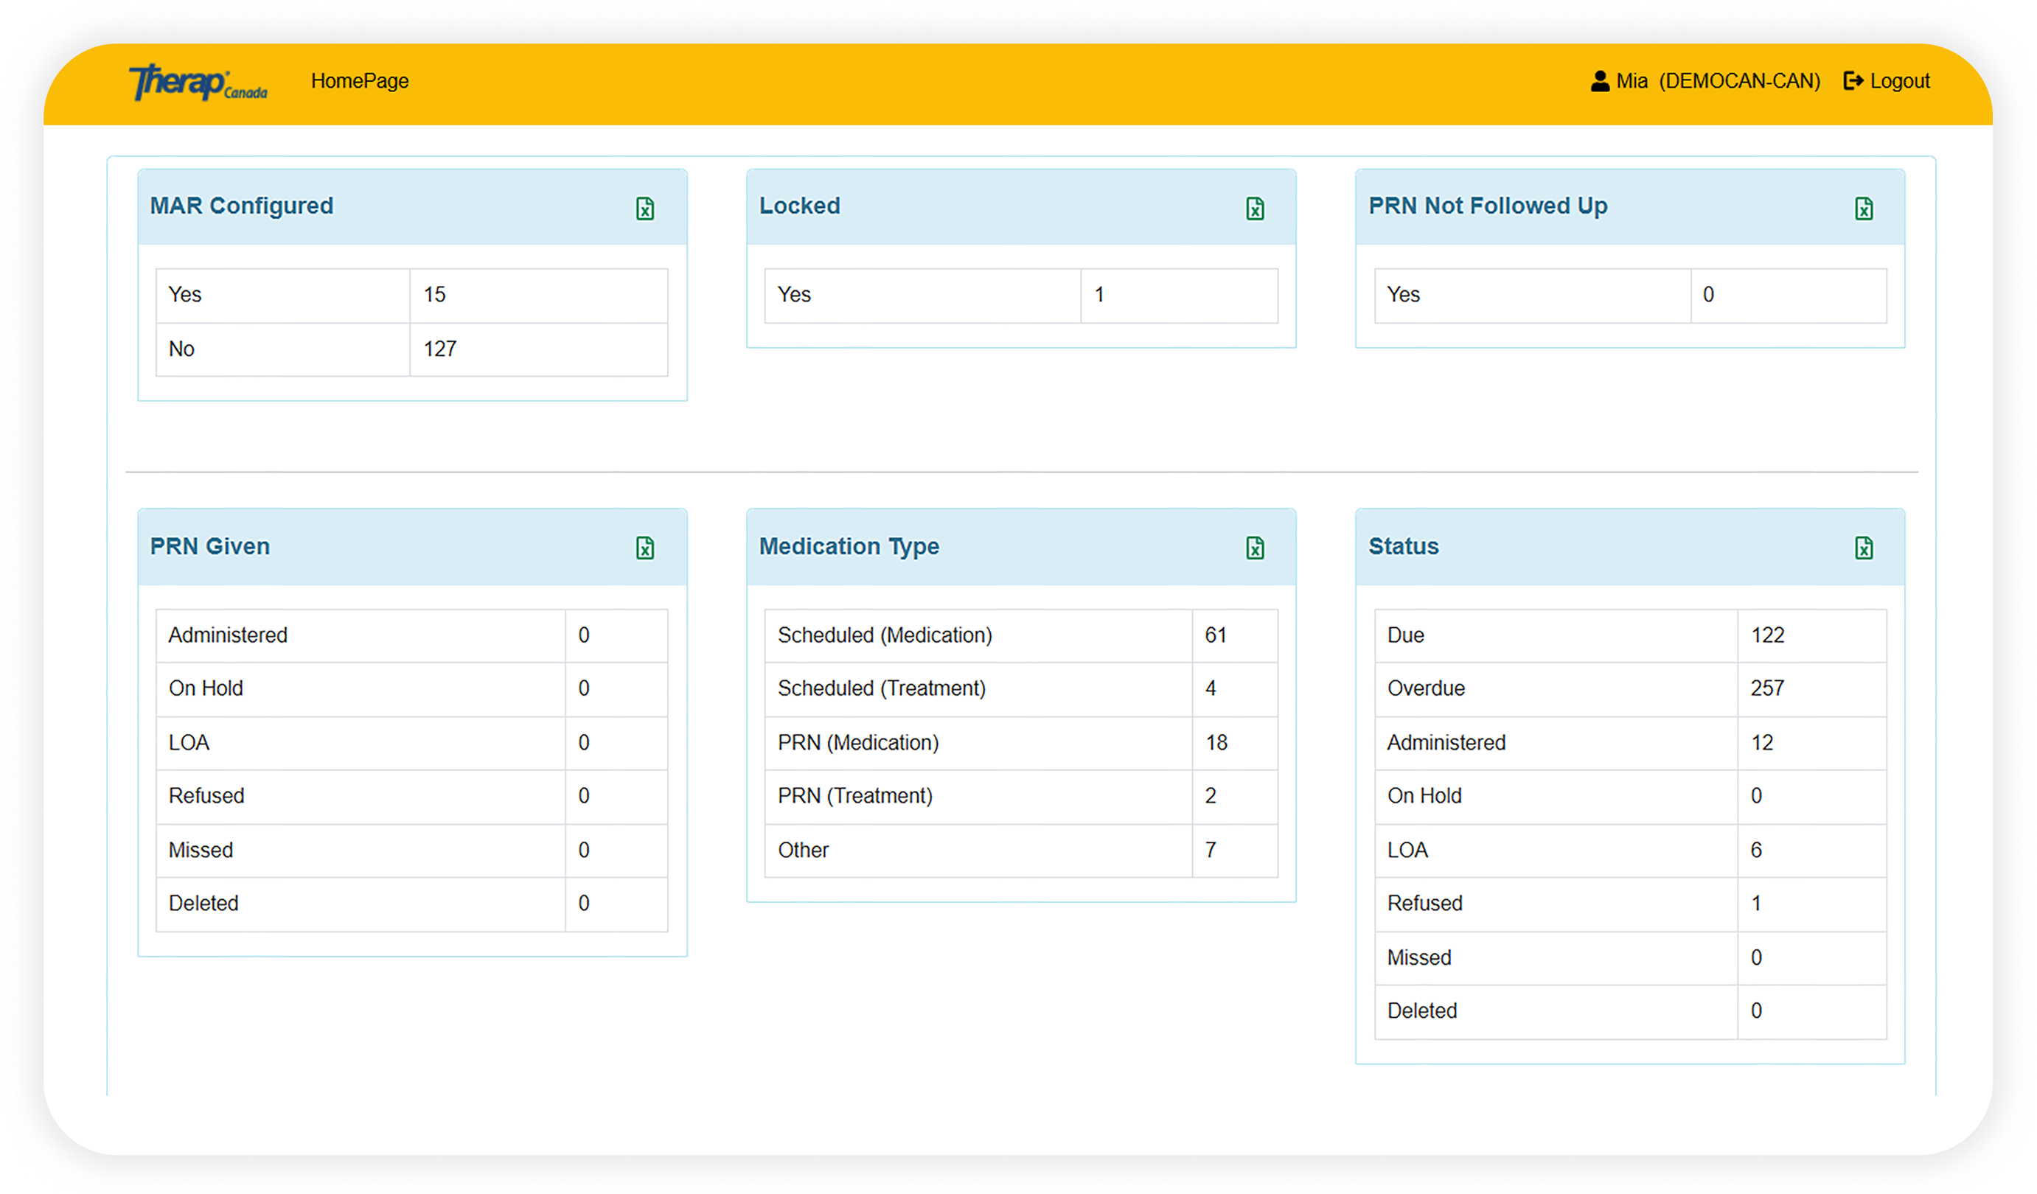2037x1194 pixels.
Task: Click the PRN Given Missed label
Action: pyautogui.click(x=201, y=850)
